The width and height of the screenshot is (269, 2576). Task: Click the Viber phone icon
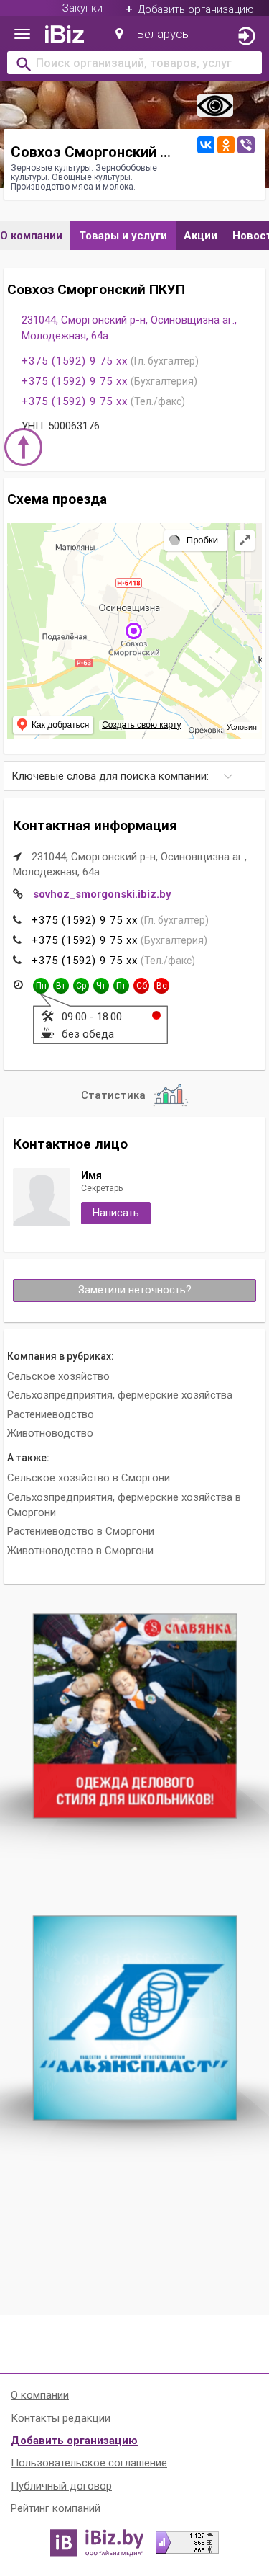point(246,145)
